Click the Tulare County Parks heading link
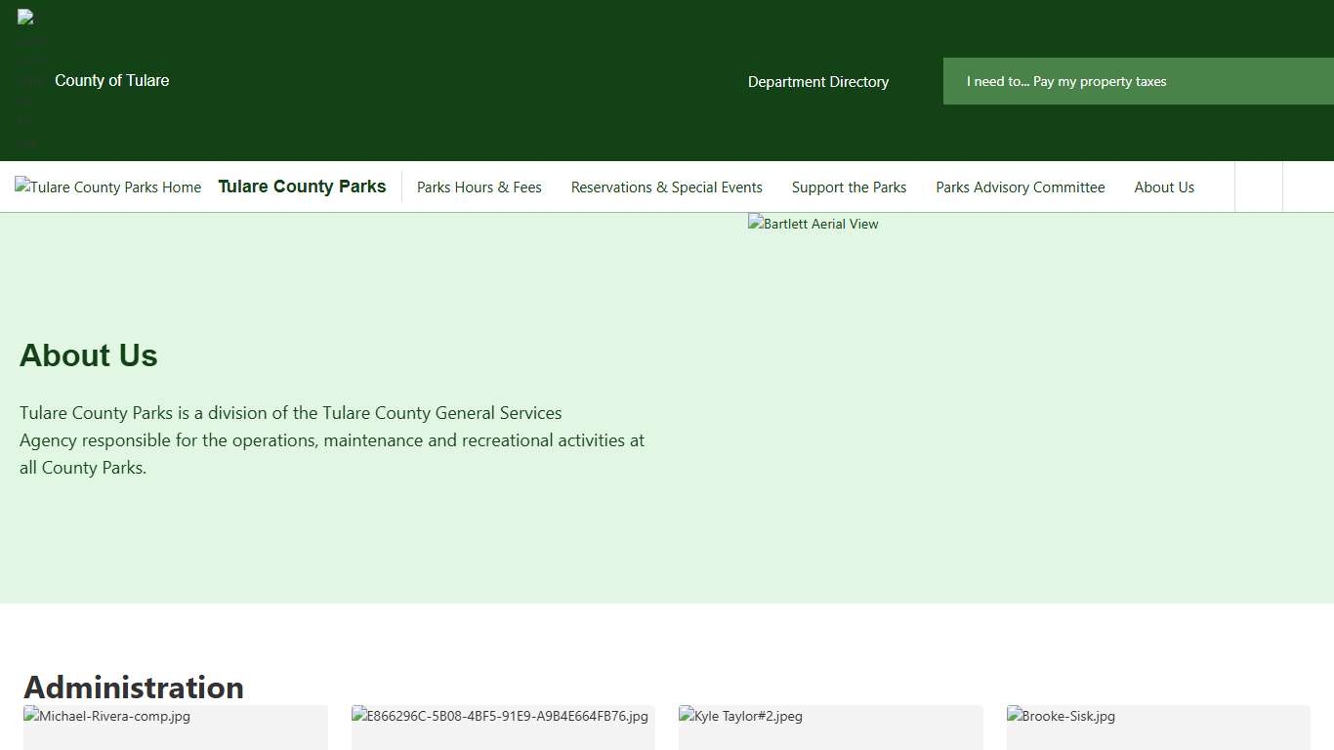The width and height of the screenshot is (1334, 750). click(x=302, y=186)
